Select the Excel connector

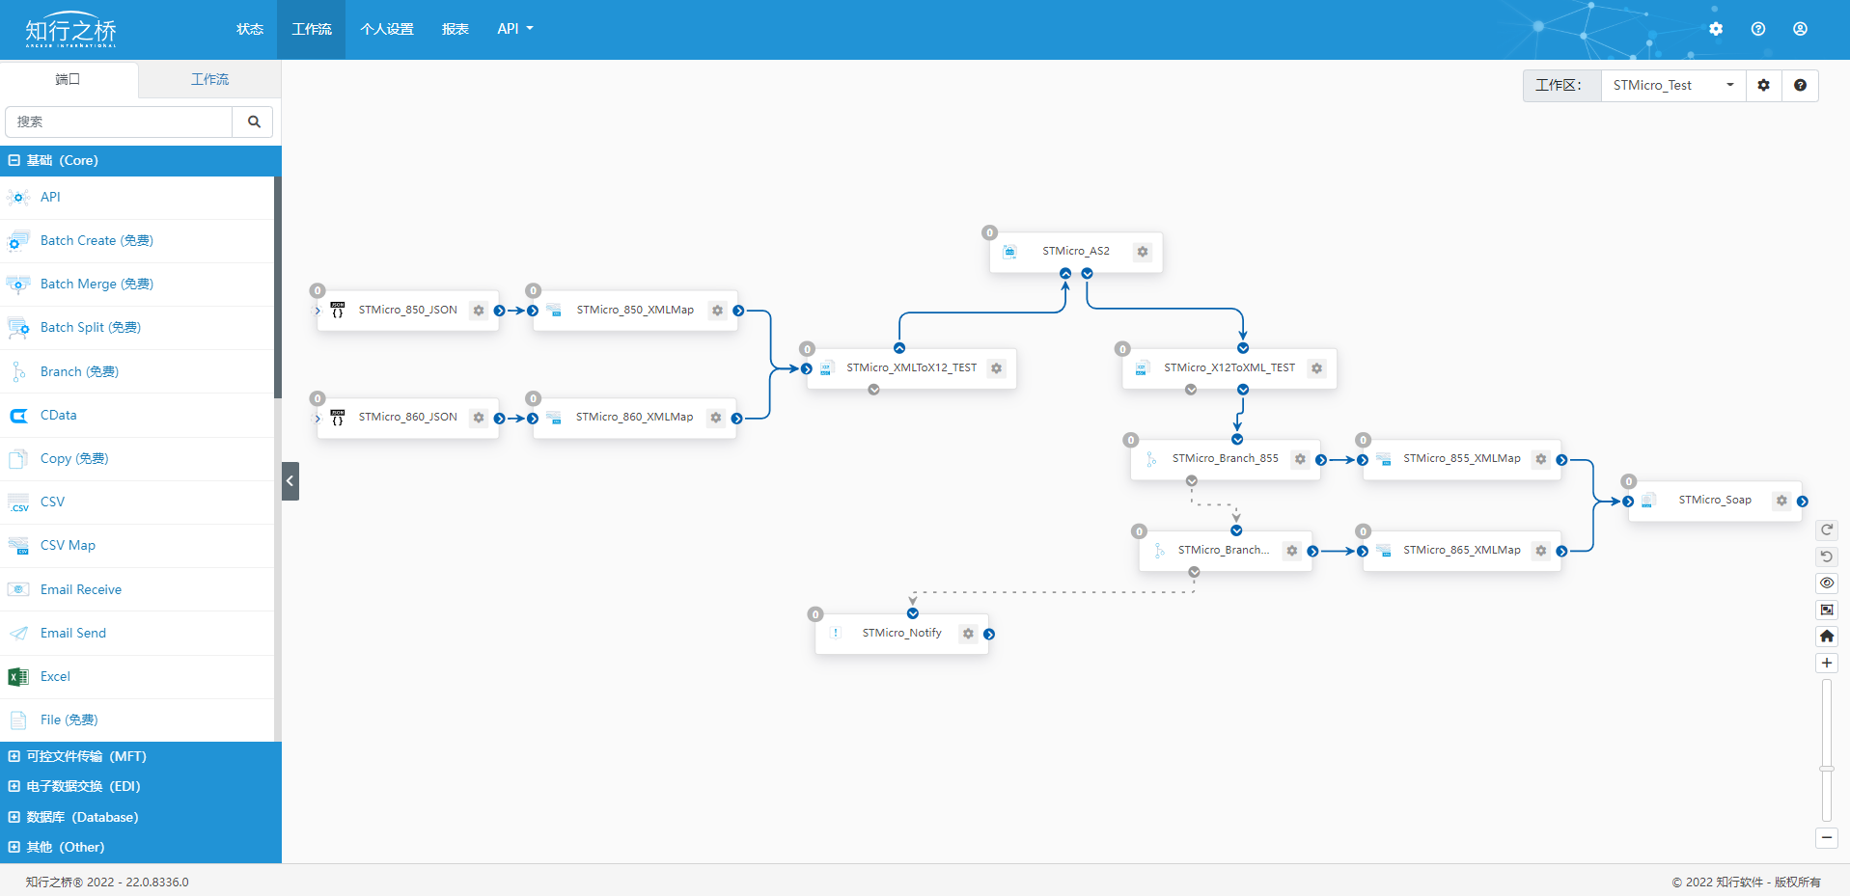pyautogui.click(x=137, y=676)
